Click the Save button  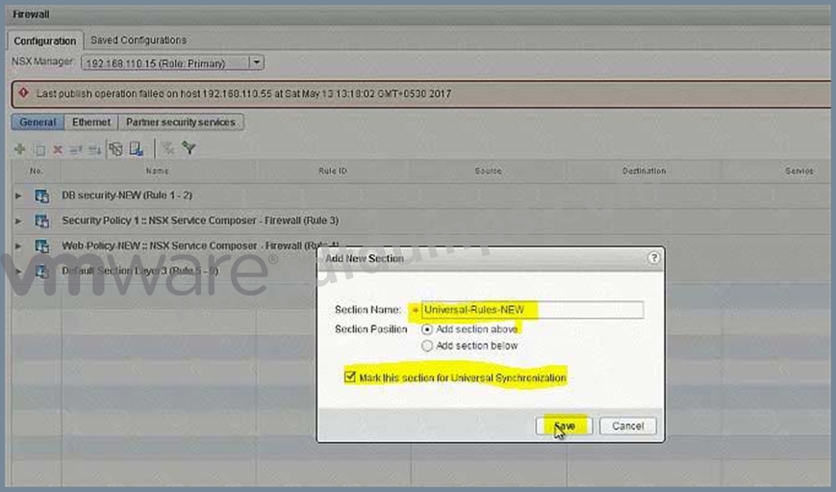pyautogui.click(x=564, y=426)
